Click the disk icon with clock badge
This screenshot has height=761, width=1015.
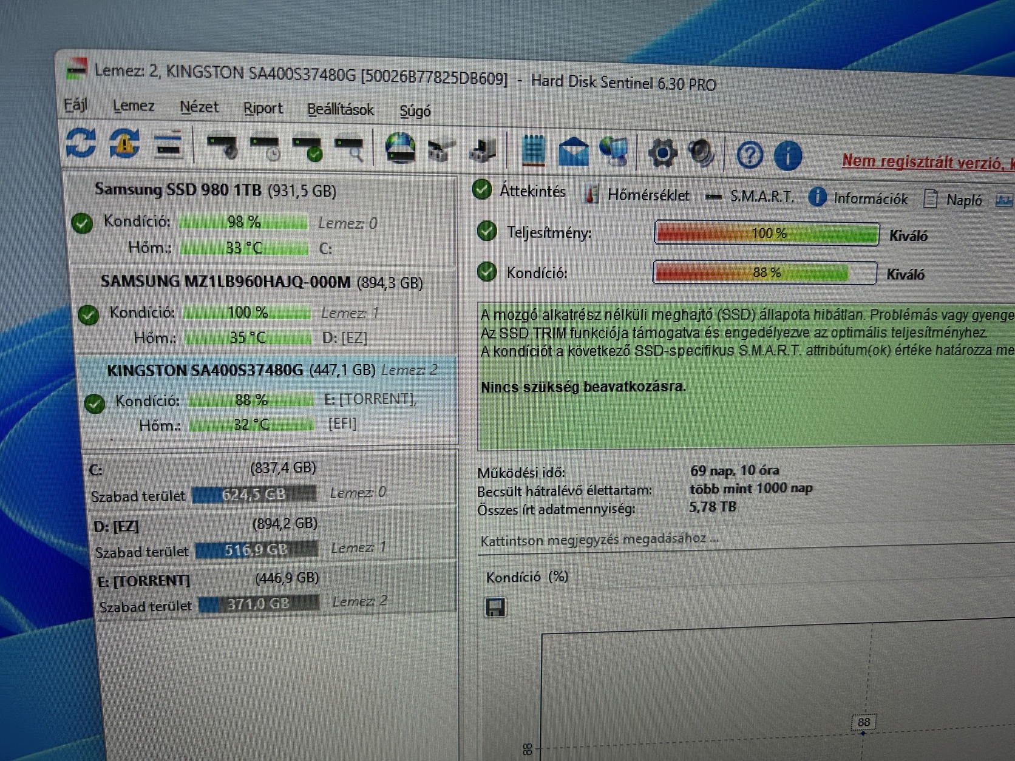(265, 149)
